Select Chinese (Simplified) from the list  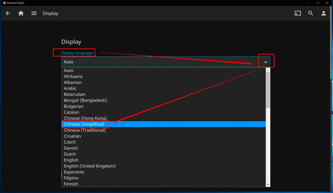[84, 124]
